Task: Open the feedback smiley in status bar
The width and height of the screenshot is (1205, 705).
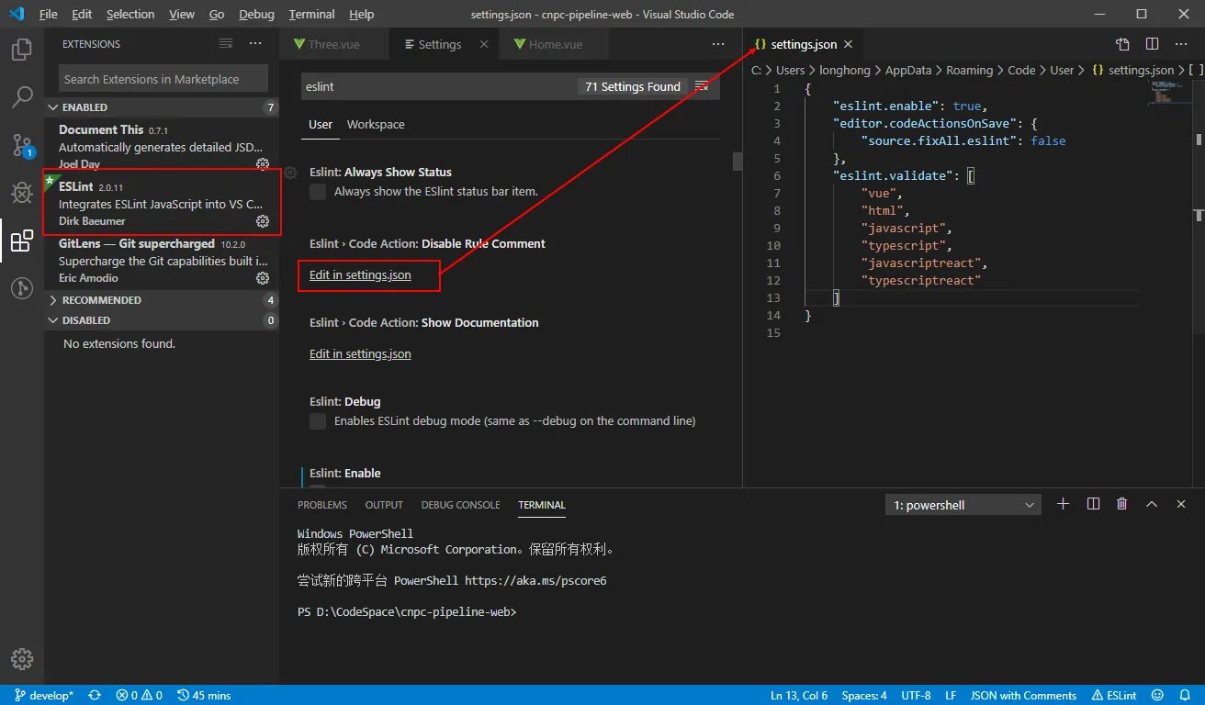Action: pos(1157,696)
